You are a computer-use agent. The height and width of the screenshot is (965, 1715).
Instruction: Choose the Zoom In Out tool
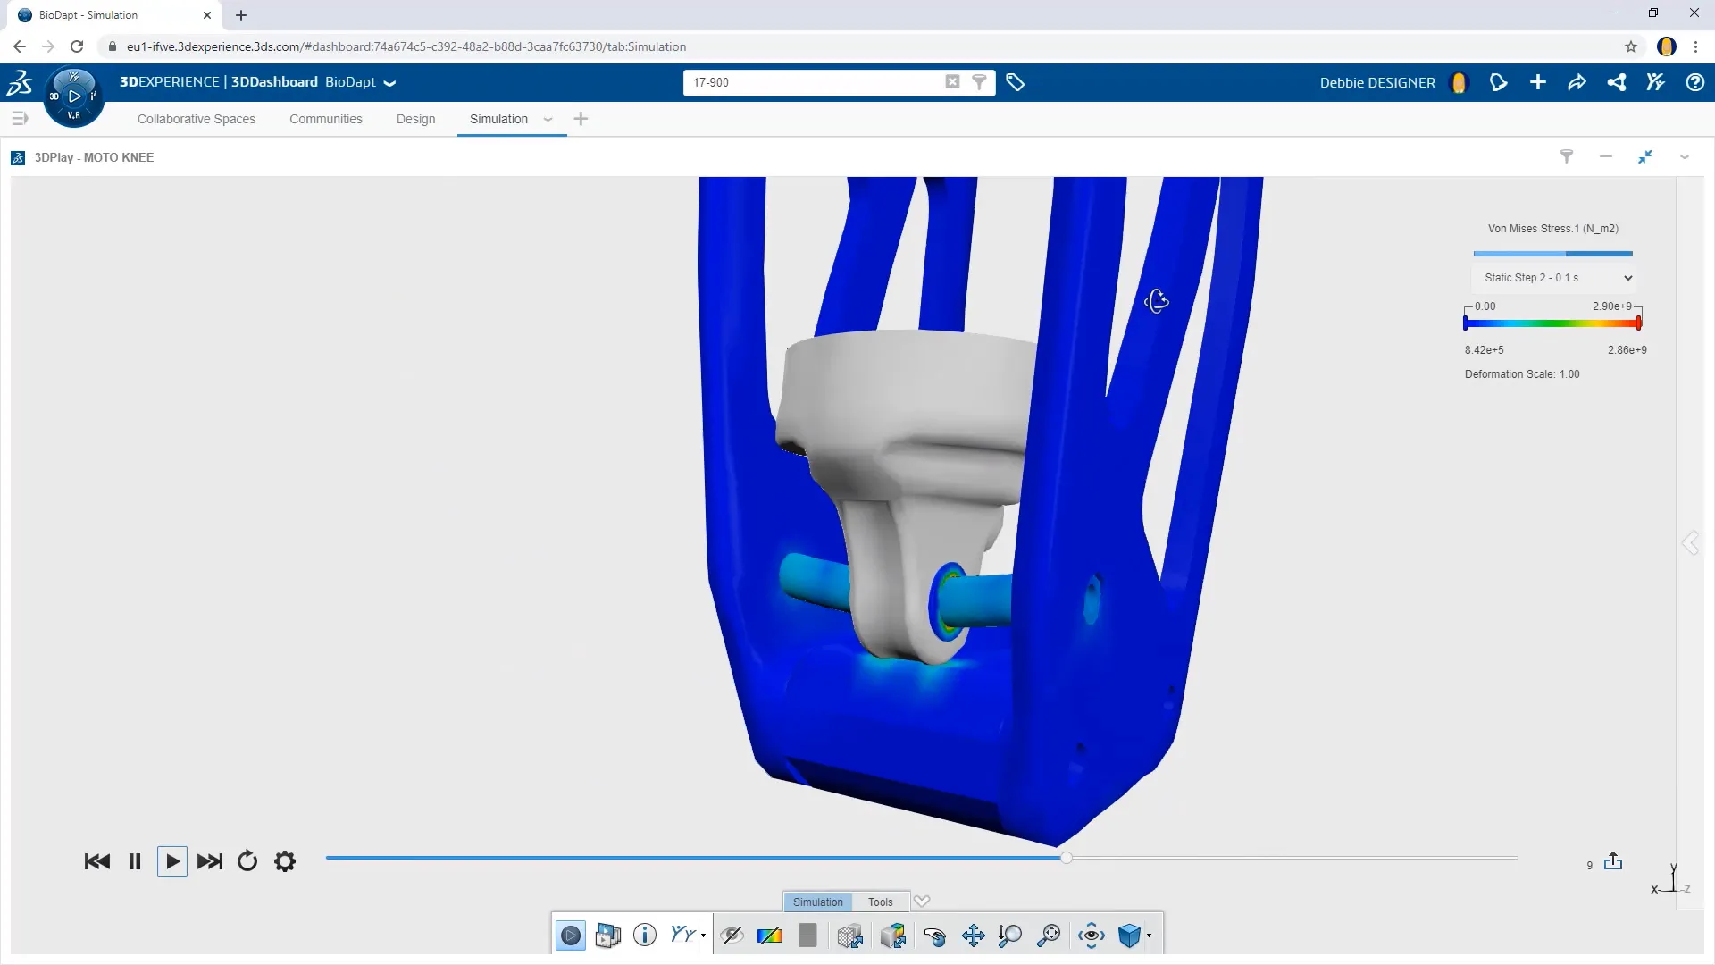click(1010, 936)
